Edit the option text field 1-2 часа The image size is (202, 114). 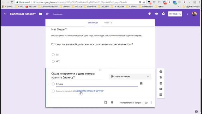(97, 84)
